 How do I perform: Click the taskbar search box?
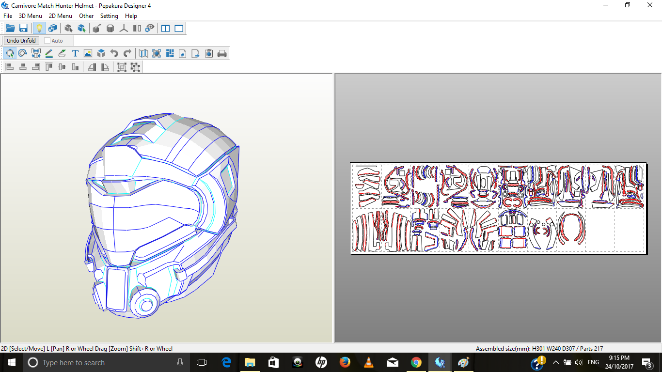[108, 362]
